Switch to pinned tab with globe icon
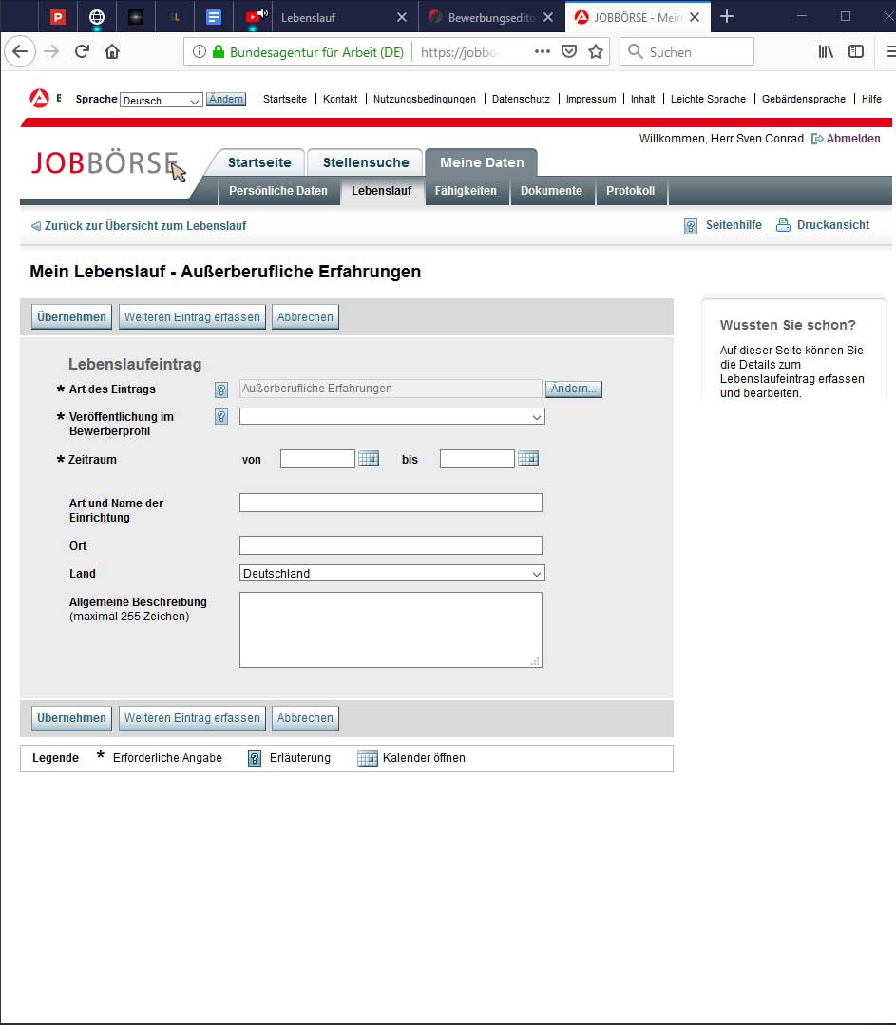 click(x=97, y=17)
